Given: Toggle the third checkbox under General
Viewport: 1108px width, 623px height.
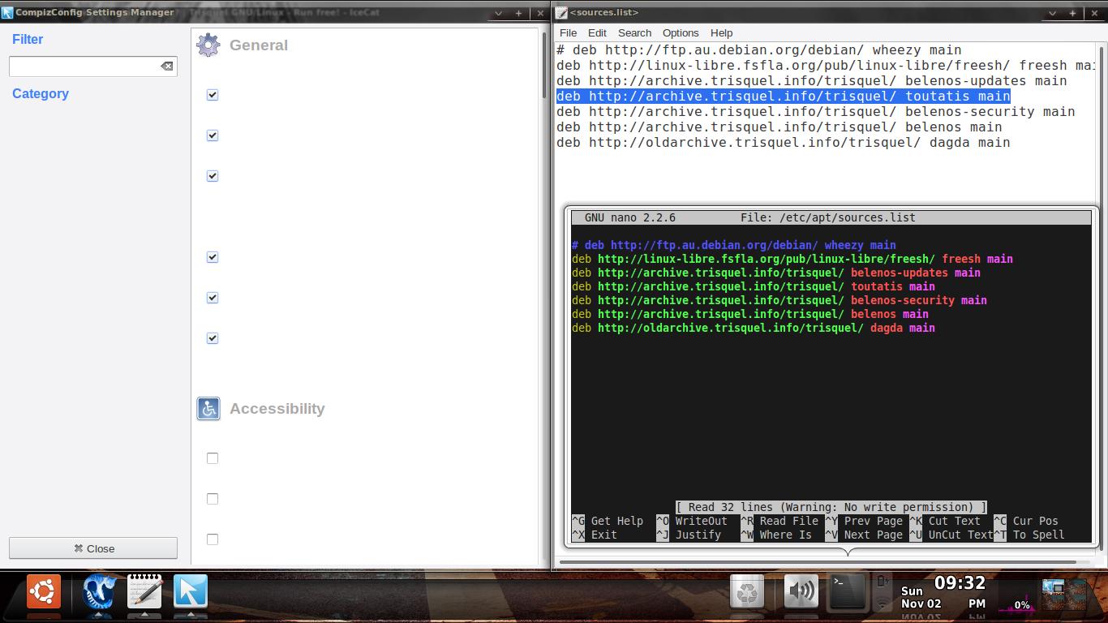Looking at the screenshot, I should coord(213,176).
